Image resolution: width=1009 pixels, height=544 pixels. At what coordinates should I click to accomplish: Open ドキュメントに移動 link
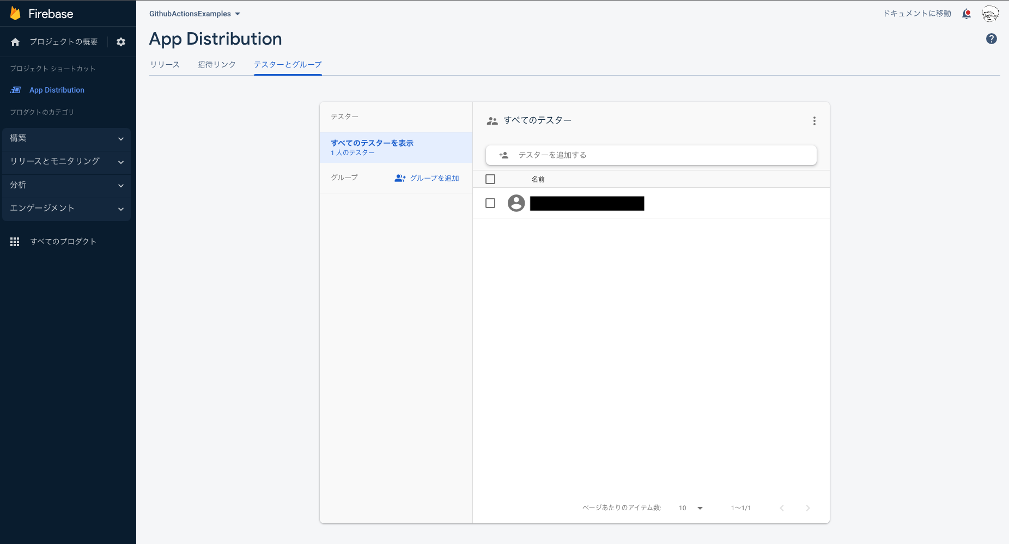pyautogui.click(x=917, y=13)
